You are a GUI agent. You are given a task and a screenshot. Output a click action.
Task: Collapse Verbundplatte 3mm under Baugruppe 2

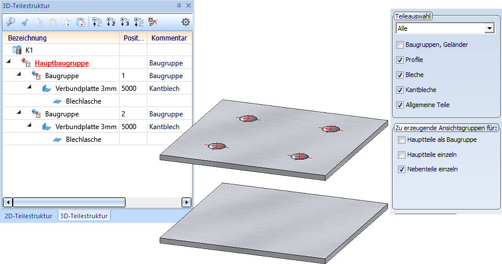[29, 125]
